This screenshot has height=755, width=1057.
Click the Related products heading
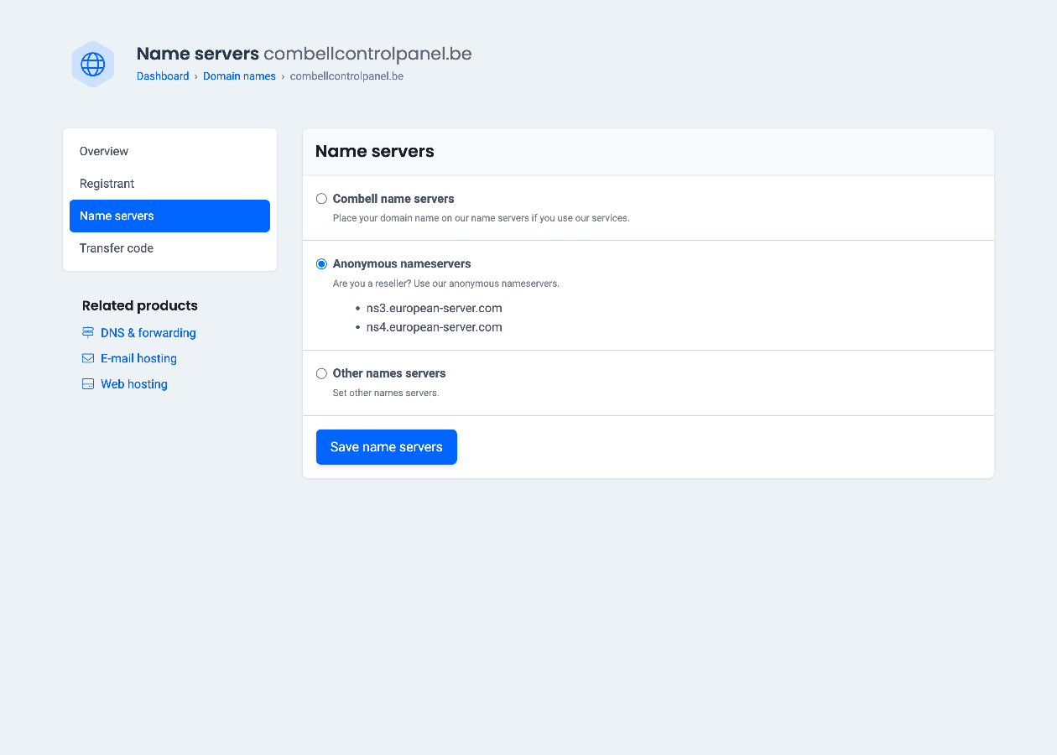click(140, 305)
